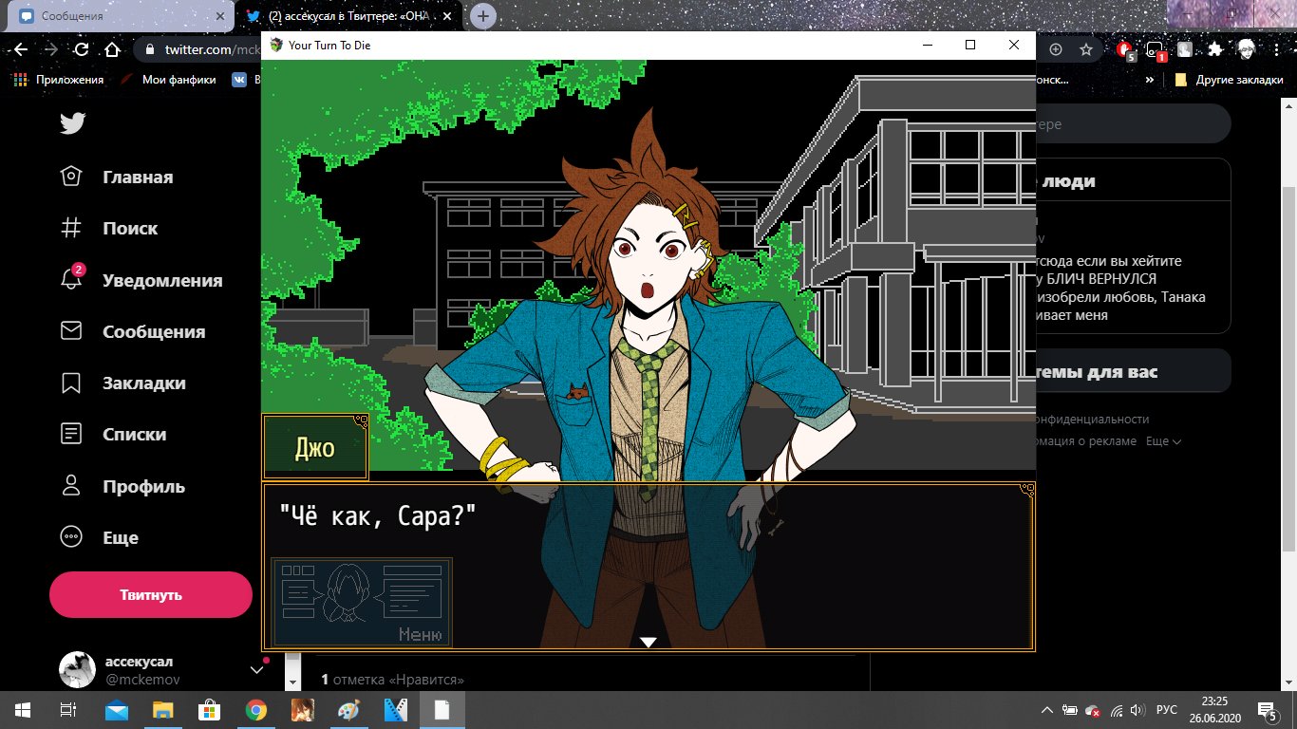Click the Приложения apps shortcut in the bookmarks bar
Image resolution: width=1297 pixels, height=729 pixels.
(59, 80)
